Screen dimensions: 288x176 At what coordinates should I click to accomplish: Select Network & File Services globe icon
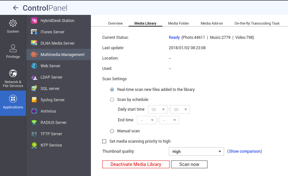tap(13, 73)
